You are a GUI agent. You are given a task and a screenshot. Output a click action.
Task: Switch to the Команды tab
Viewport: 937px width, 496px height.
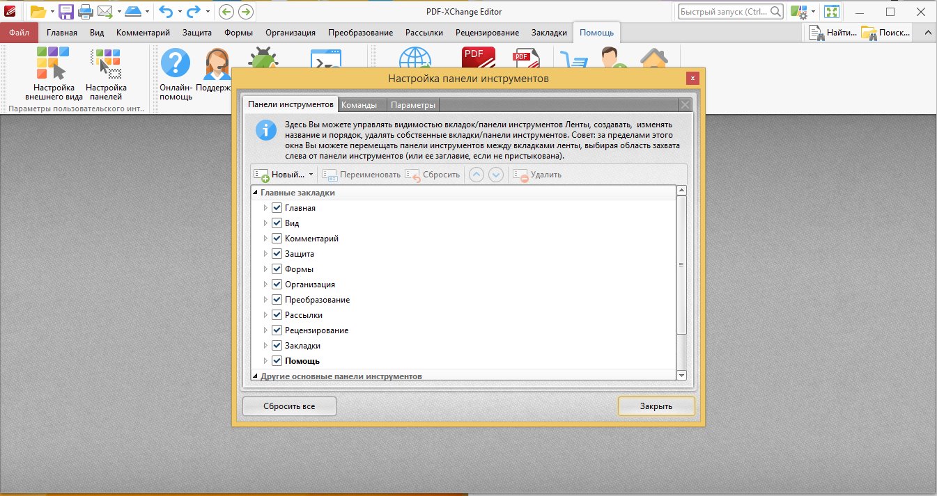(359, 105)
